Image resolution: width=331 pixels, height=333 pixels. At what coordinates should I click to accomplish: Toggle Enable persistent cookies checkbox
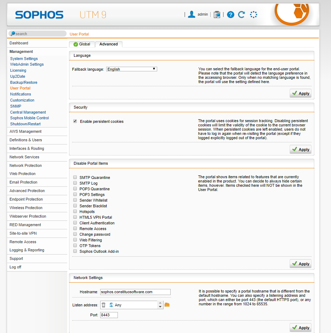[x=75, y=121]
